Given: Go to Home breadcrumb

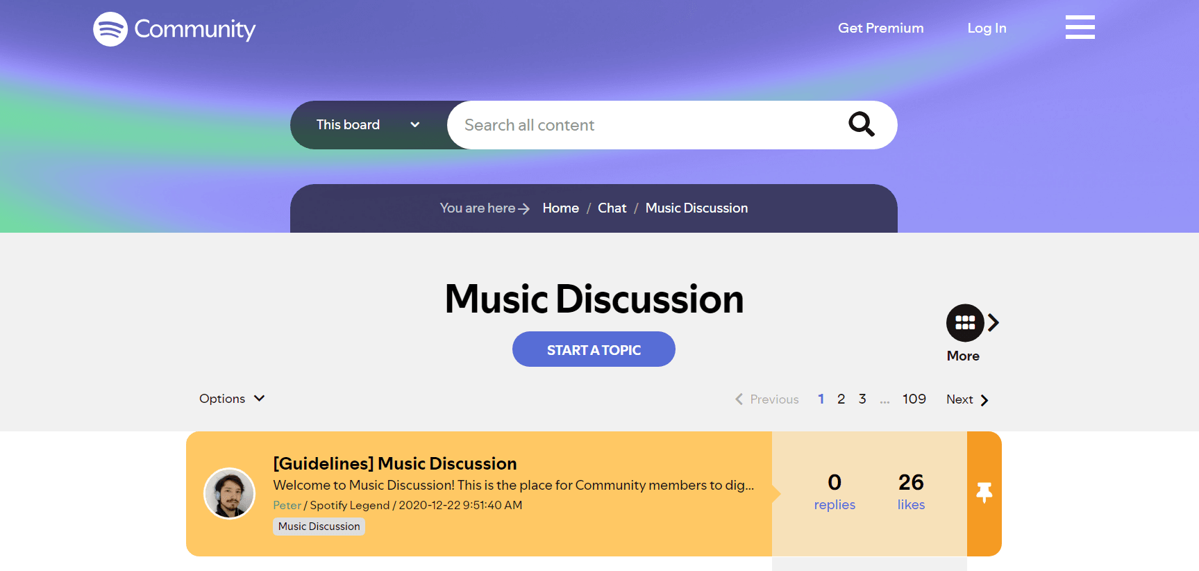Looking at the screenshot, I should (560, 208).
